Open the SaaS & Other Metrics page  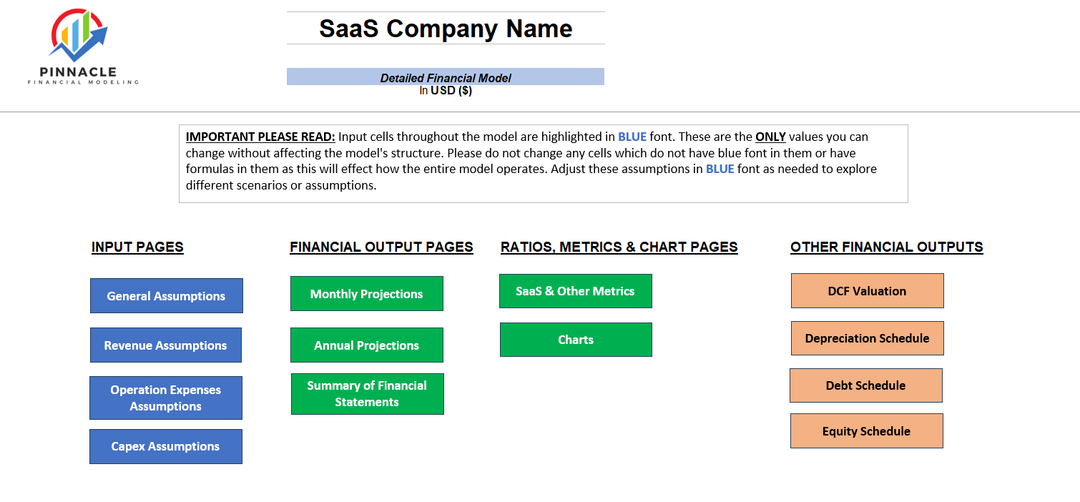tap(576, 291)
